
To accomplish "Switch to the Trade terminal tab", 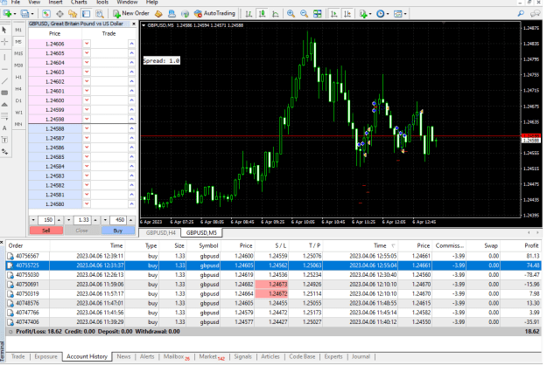I will [x=18, y=356].
